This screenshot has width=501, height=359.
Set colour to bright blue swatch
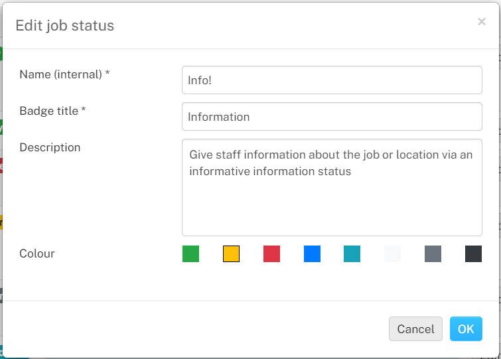(x=312, y=253)
